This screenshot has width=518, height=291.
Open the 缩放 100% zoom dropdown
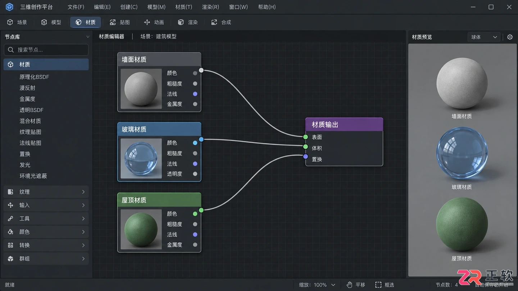[317, 285]
